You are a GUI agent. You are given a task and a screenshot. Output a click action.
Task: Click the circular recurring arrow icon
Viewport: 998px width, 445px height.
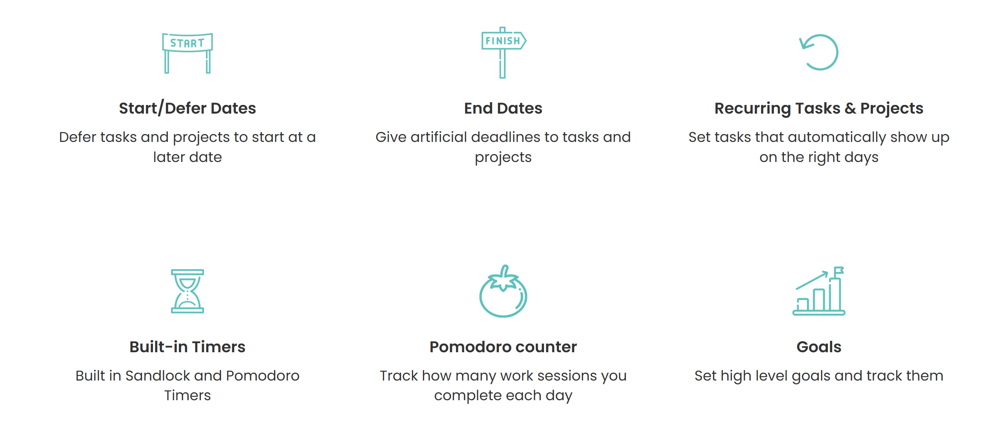click(x=819, y=52)
